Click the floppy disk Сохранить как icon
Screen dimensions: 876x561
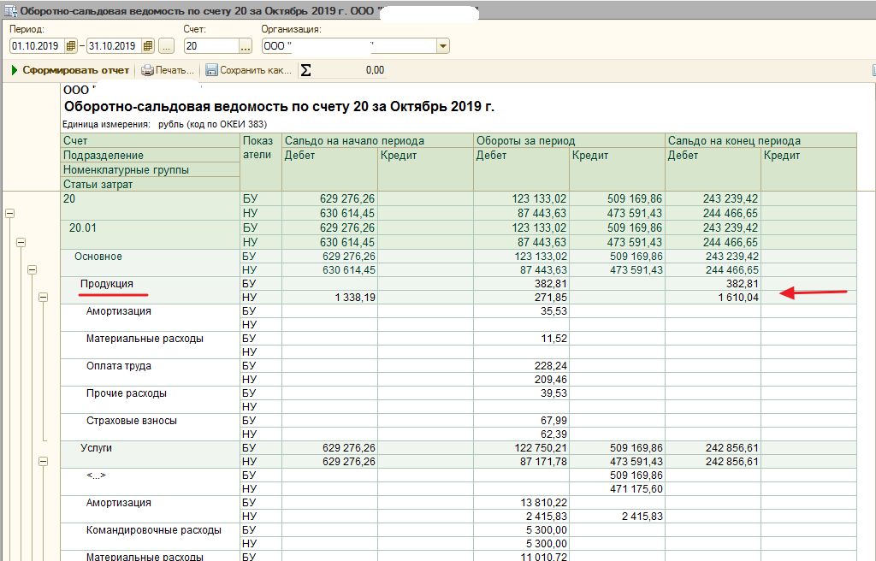tap(211, 70)
